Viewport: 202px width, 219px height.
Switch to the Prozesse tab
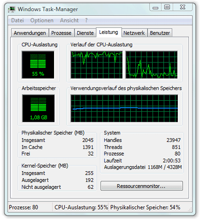61,33
